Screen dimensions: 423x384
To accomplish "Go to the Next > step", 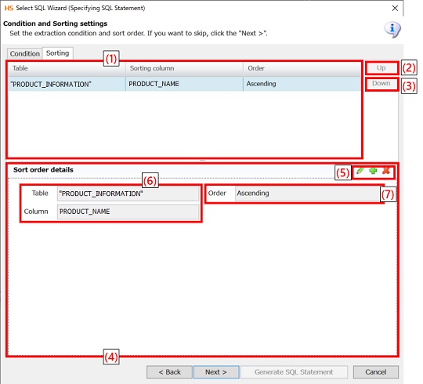I will point(216,372).
